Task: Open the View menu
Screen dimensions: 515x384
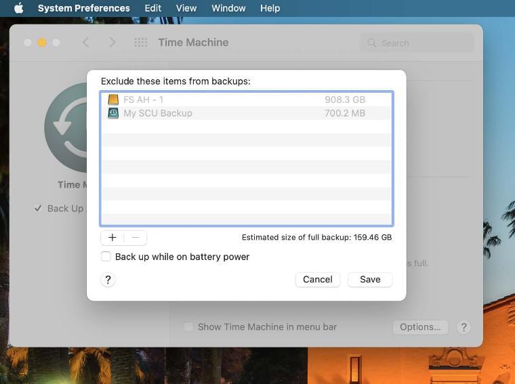Action: [186, 8]
